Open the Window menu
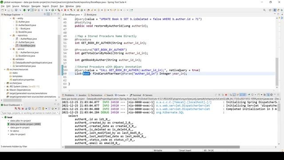Viewport: 284px width, 160px height. (x=70, y=6)
